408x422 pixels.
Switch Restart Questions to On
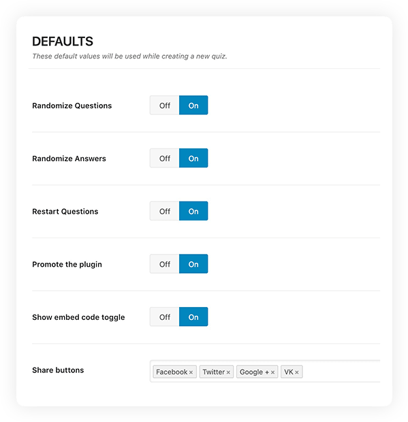(x=193, y=211)
